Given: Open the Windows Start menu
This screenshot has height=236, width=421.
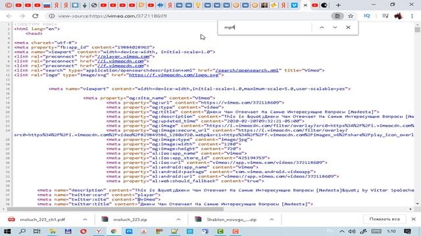Looking at the screenshot, I should [7, 231].
